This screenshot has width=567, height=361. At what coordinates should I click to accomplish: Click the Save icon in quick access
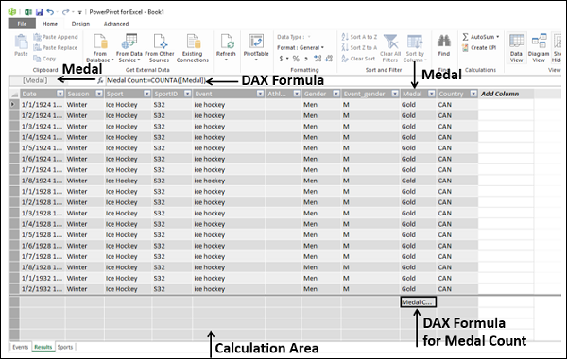point(39,12)
